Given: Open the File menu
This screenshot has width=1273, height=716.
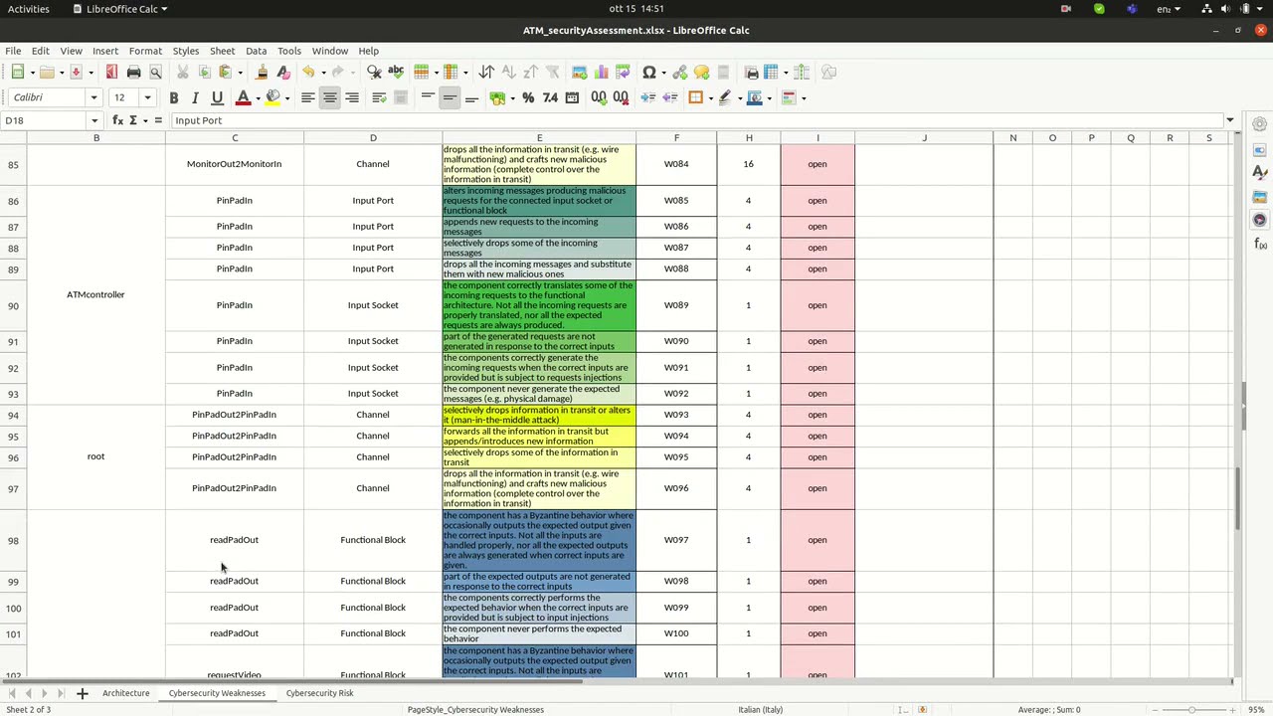Looking at the screenshot, I should pos(13,51).
